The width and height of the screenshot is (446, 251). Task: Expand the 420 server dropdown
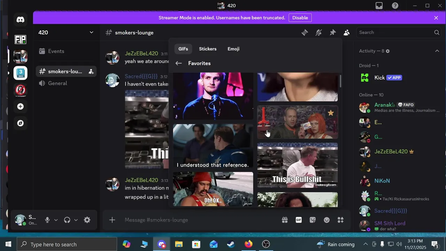(91, 32)
